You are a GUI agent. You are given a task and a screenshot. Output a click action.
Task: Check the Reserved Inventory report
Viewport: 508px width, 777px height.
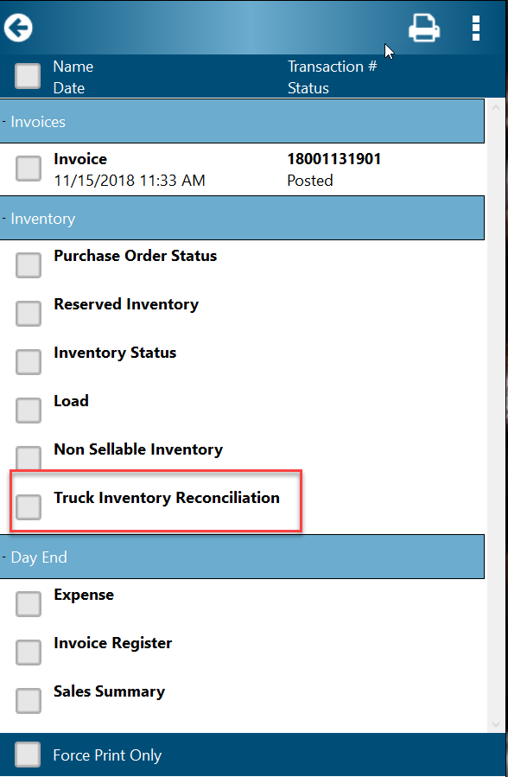[x=28, y=314]
